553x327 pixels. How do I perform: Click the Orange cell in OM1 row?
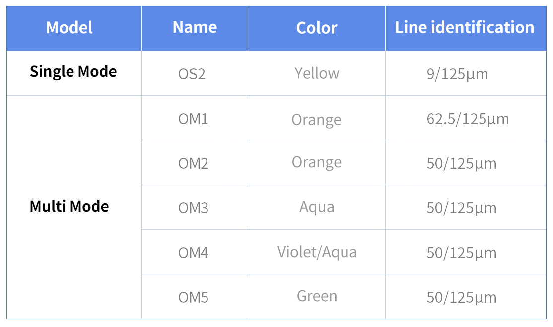(316, 118)
